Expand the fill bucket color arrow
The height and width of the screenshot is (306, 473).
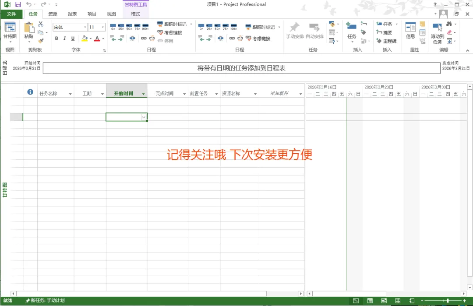coord(91,39)
